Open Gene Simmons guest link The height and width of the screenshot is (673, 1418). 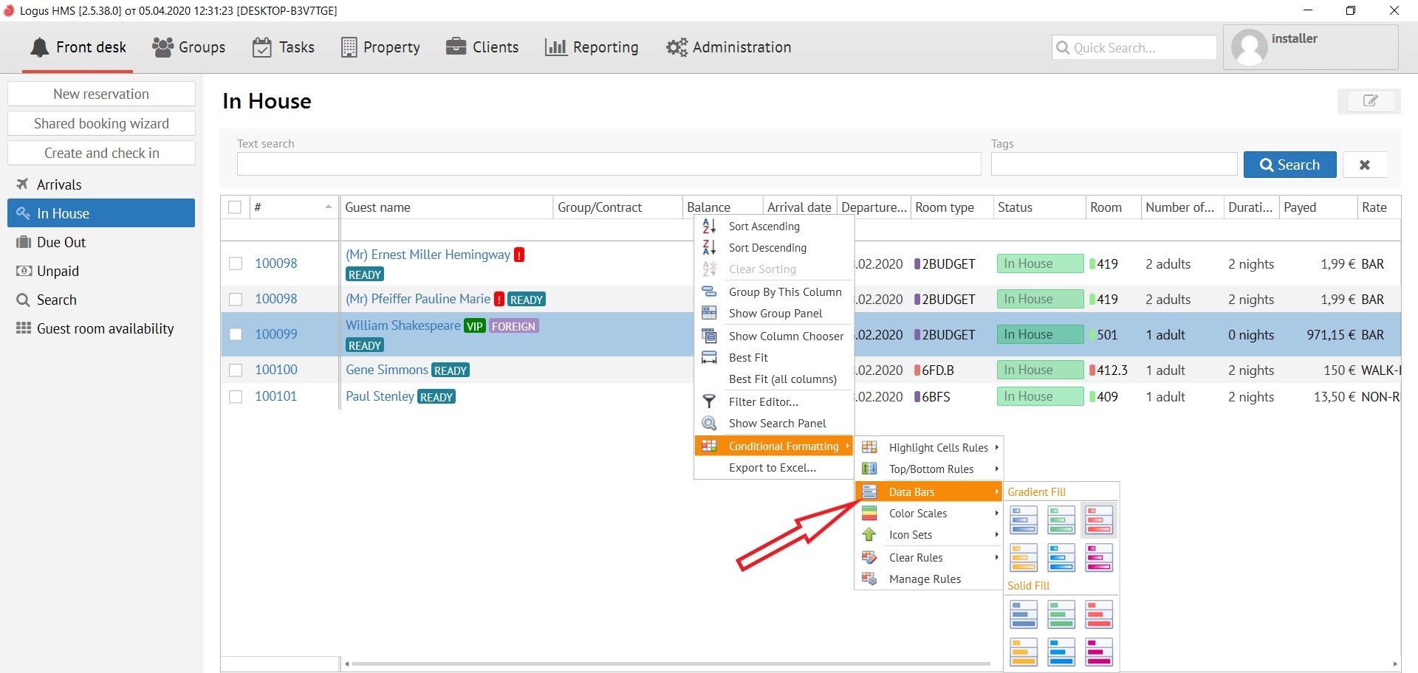[x=386, y=370]
